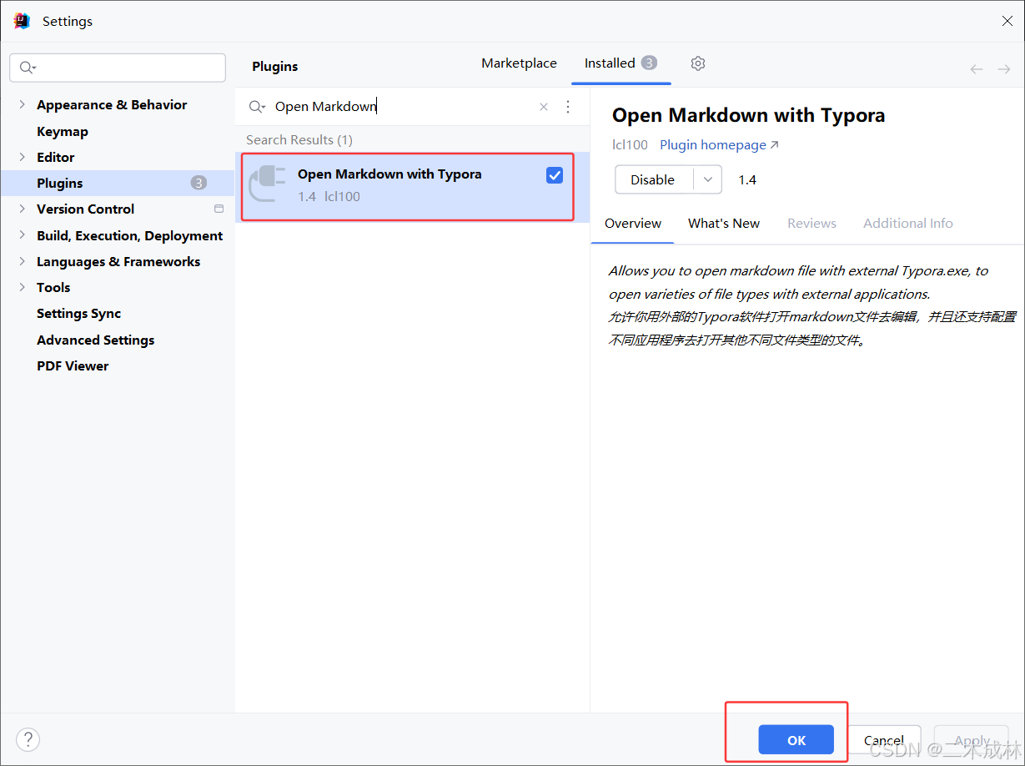Click in the plugin search field containing Open Markdown
Image resolution: width=1025 pixels, height=766 pixels.
pyautogui.click(x=404, y=107)
